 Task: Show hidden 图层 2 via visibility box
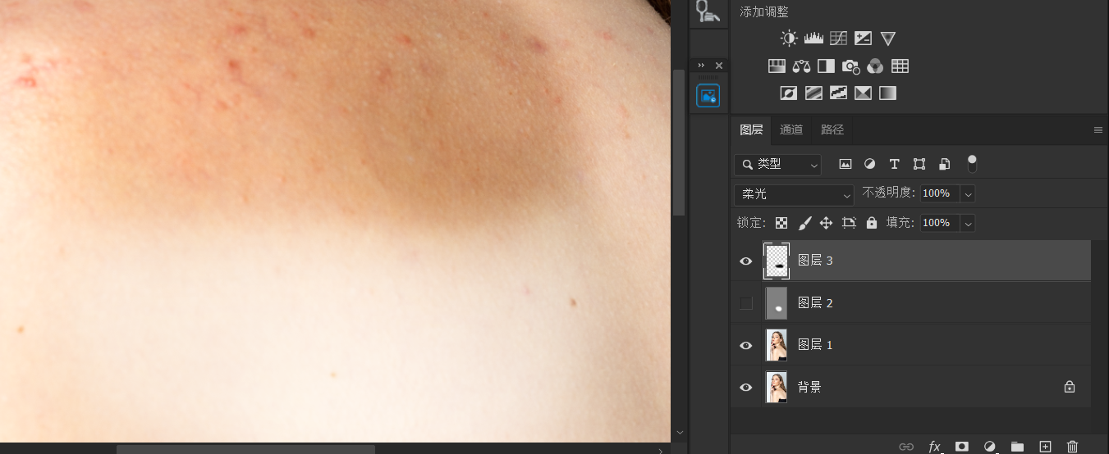[745, 303]
